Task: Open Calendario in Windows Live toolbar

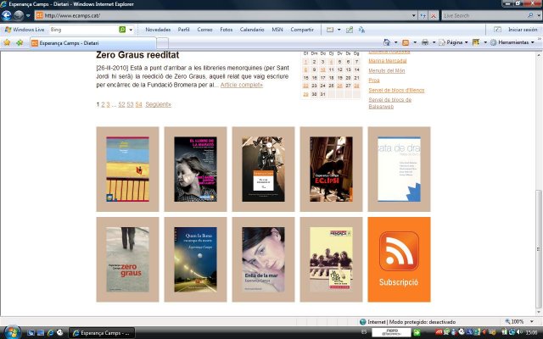Action: click(x=251, y=30)
